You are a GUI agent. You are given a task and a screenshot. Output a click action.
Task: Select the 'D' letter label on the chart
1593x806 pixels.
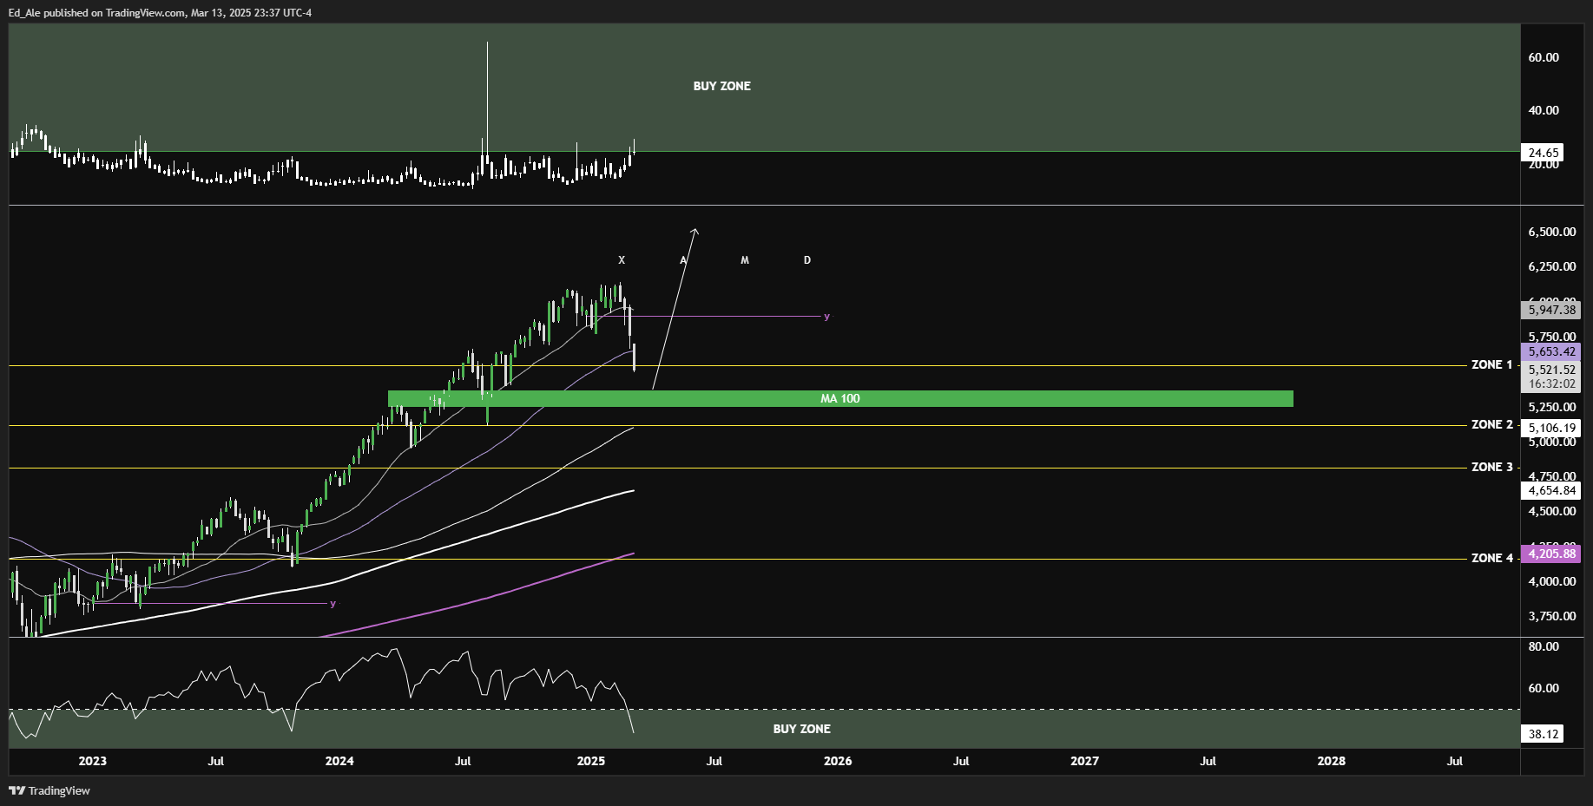[x=807, y=260]
